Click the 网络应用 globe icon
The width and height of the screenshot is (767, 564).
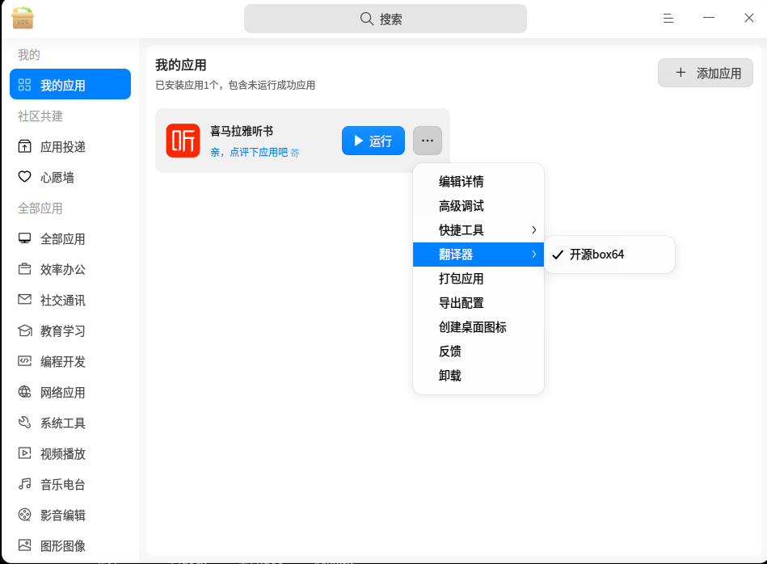[24, 392]
